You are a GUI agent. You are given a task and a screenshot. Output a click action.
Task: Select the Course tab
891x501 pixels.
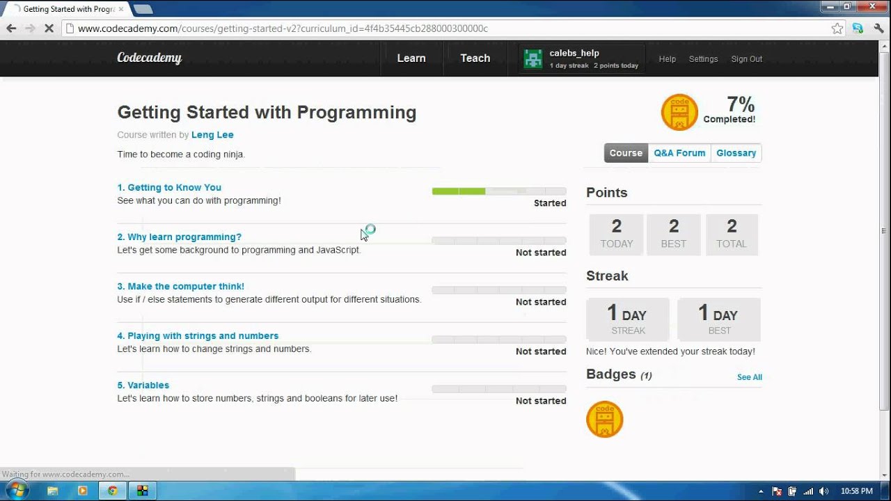(626, 153)
